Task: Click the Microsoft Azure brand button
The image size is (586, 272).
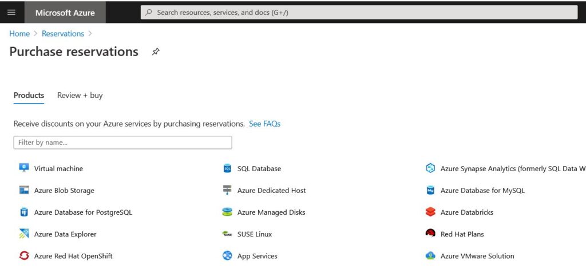Action: point(65,13)
